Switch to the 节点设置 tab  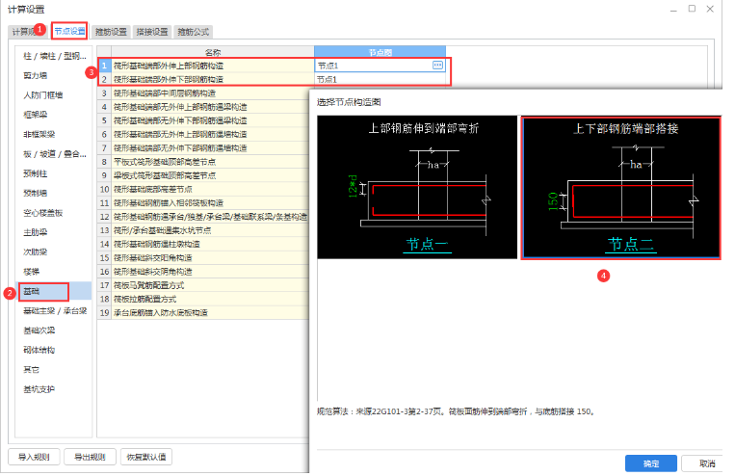point(69,32)
